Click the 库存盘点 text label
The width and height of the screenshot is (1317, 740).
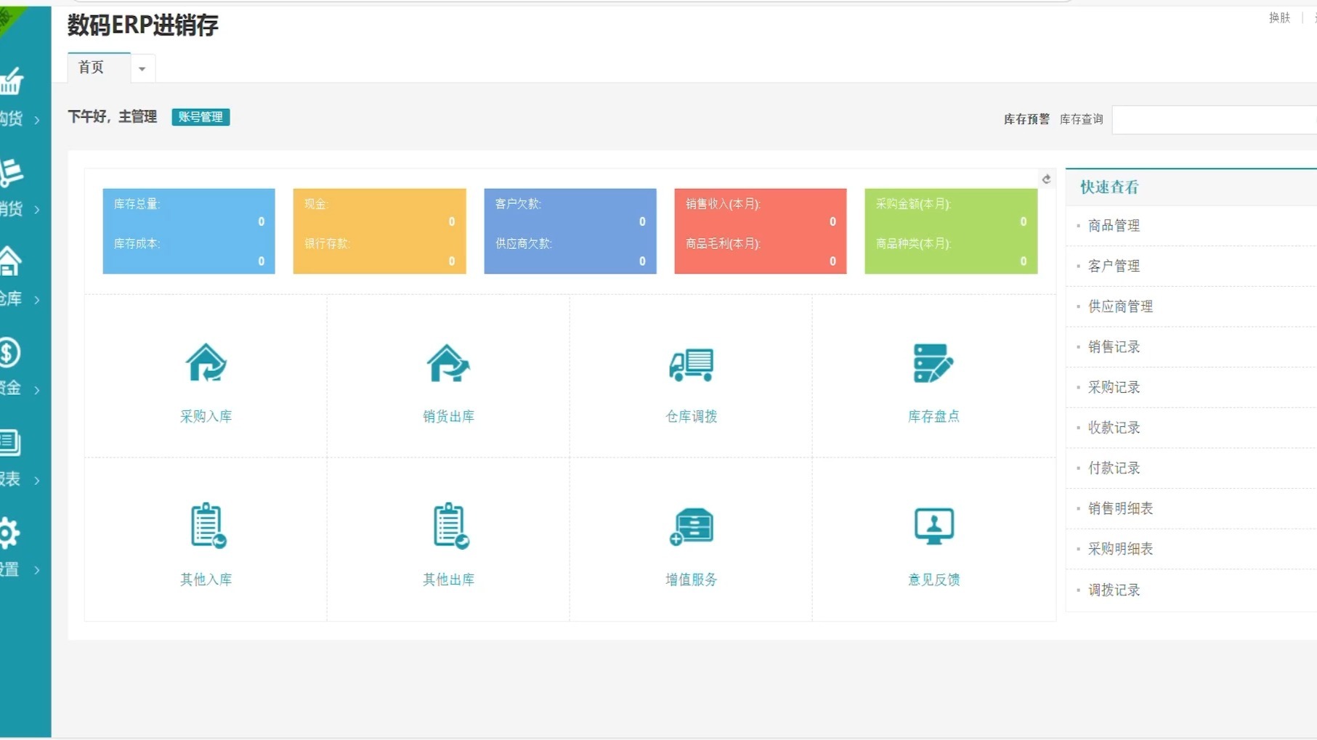933,417
